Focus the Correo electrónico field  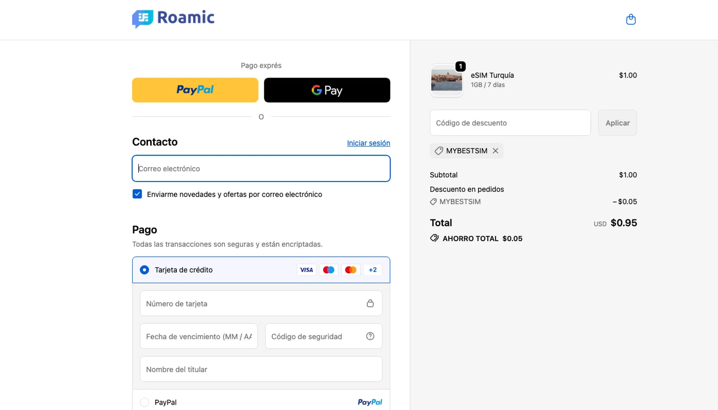261,169
